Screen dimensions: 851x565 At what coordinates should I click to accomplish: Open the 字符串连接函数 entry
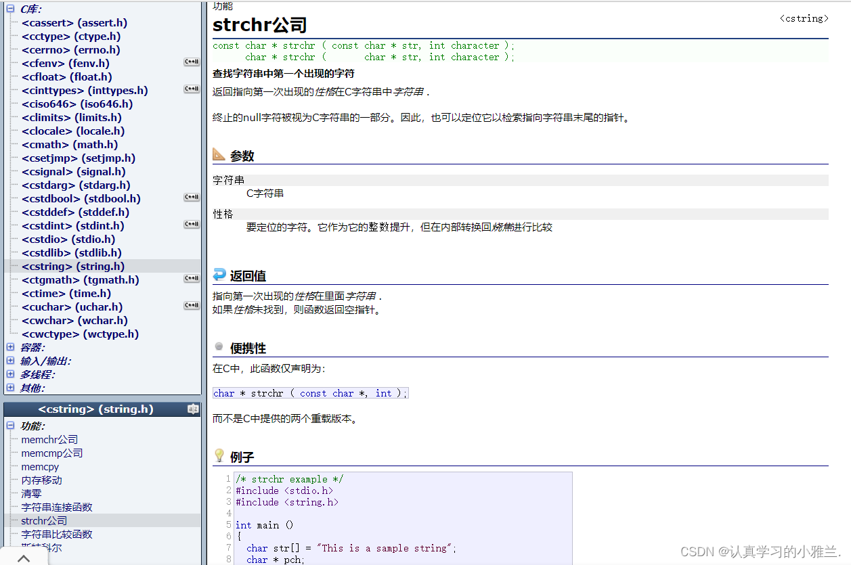57,507
